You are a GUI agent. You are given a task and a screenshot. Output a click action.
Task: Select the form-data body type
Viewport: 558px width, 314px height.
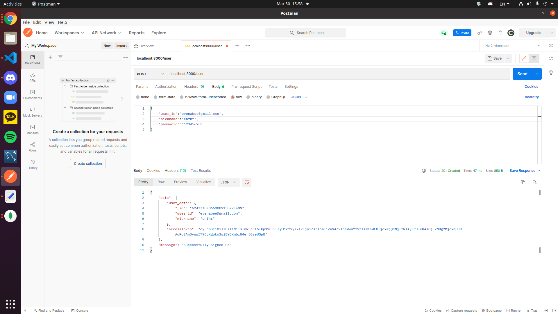[164, 97]
